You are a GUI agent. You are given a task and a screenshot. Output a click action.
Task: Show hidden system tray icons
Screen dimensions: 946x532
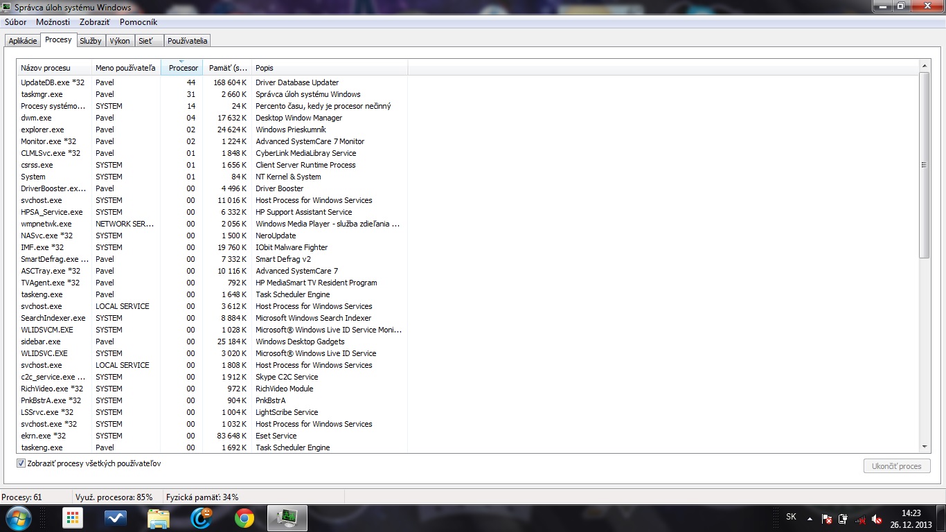(x=810, y=518)
